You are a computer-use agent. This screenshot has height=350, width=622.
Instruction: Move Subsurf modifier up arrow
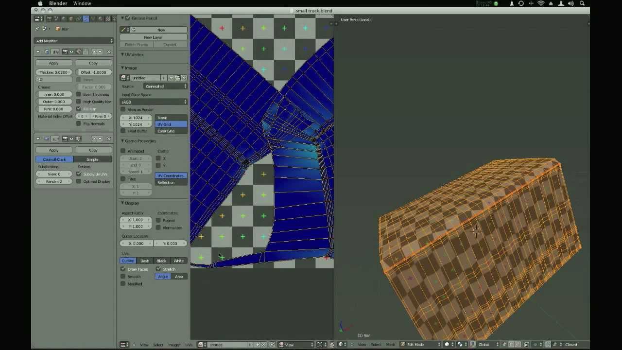(x=94, y=139)
